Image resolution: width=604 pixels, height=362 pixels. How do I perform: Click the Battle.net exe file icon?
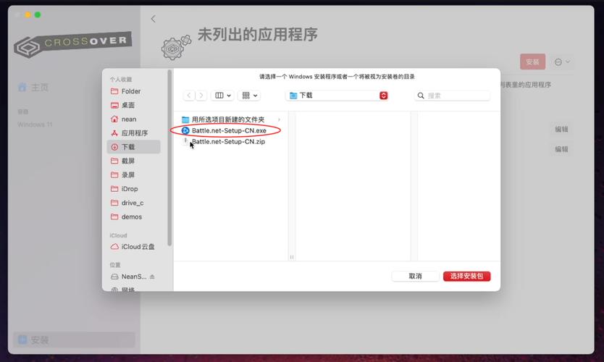(x=185, y=130)
